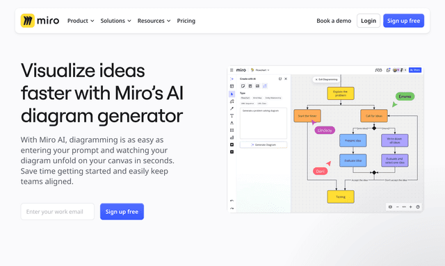Viewport: 445px width, 266px height.
Task: Open the Resources dropdown menu
Action: click(x=154, y=21)
